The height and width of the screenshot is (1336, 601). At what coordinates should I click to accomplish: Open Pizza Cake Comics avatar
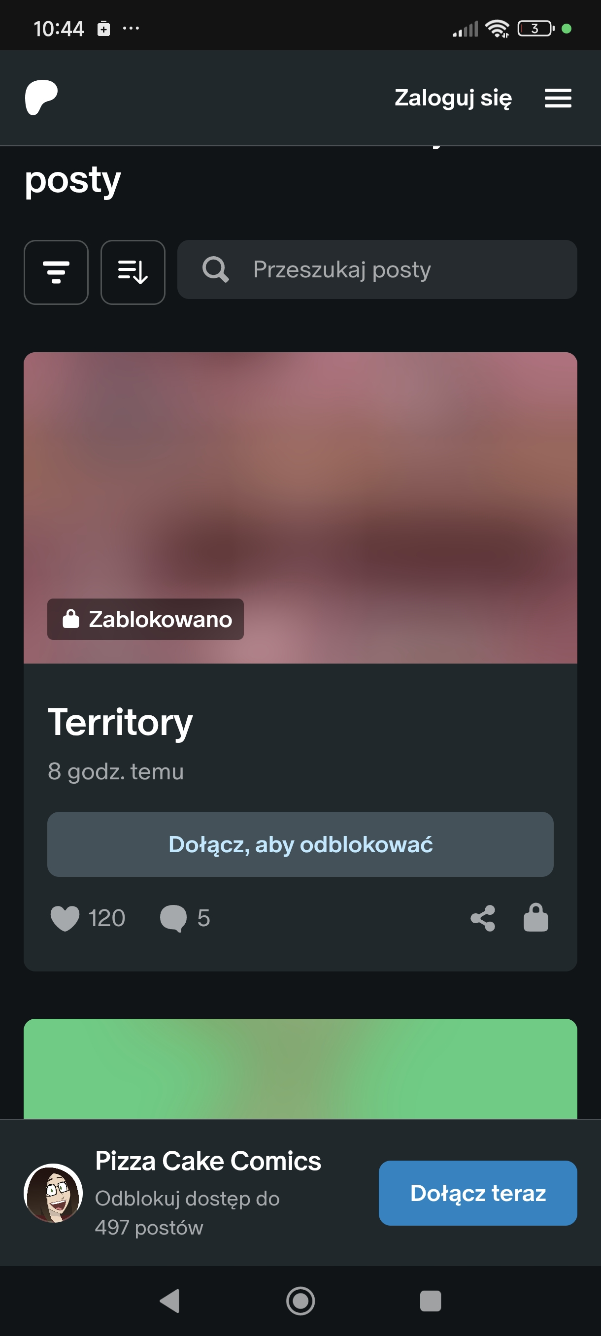pos(53,1193)
